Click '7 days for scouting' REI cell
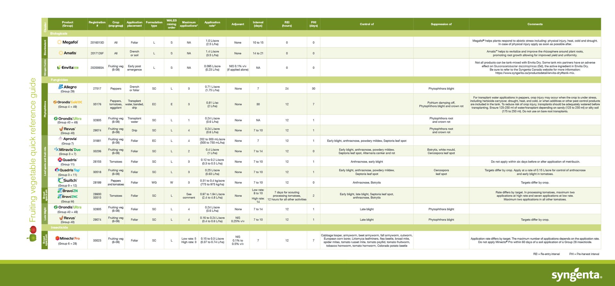The height and width of the screenshot is (286, 615). pos(287,196)
